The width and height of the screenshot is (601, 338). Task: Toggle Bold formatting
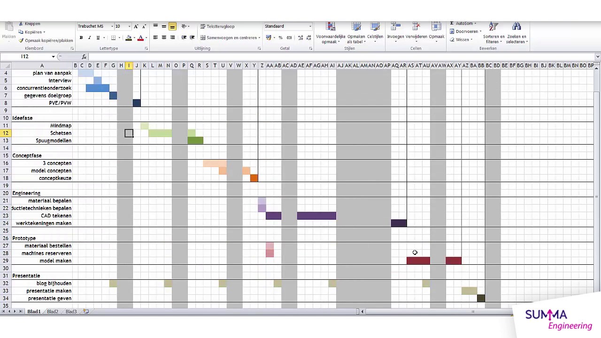[81, 38]
